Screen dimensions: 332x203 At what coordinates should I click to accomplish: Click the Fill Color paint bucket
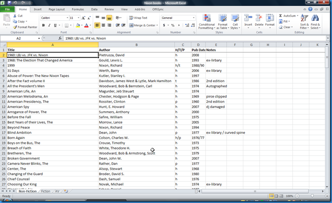pos(78,25)
